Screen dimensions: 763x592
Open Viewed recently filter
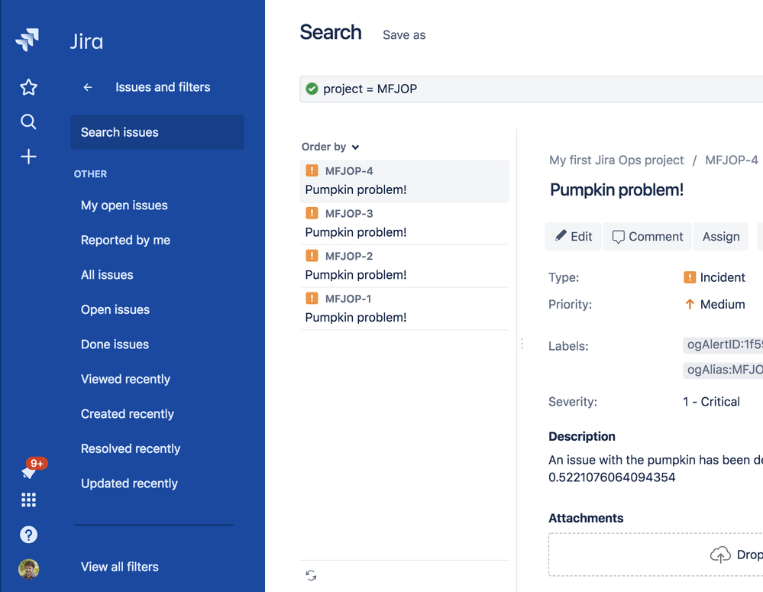[x=125, y=379]
